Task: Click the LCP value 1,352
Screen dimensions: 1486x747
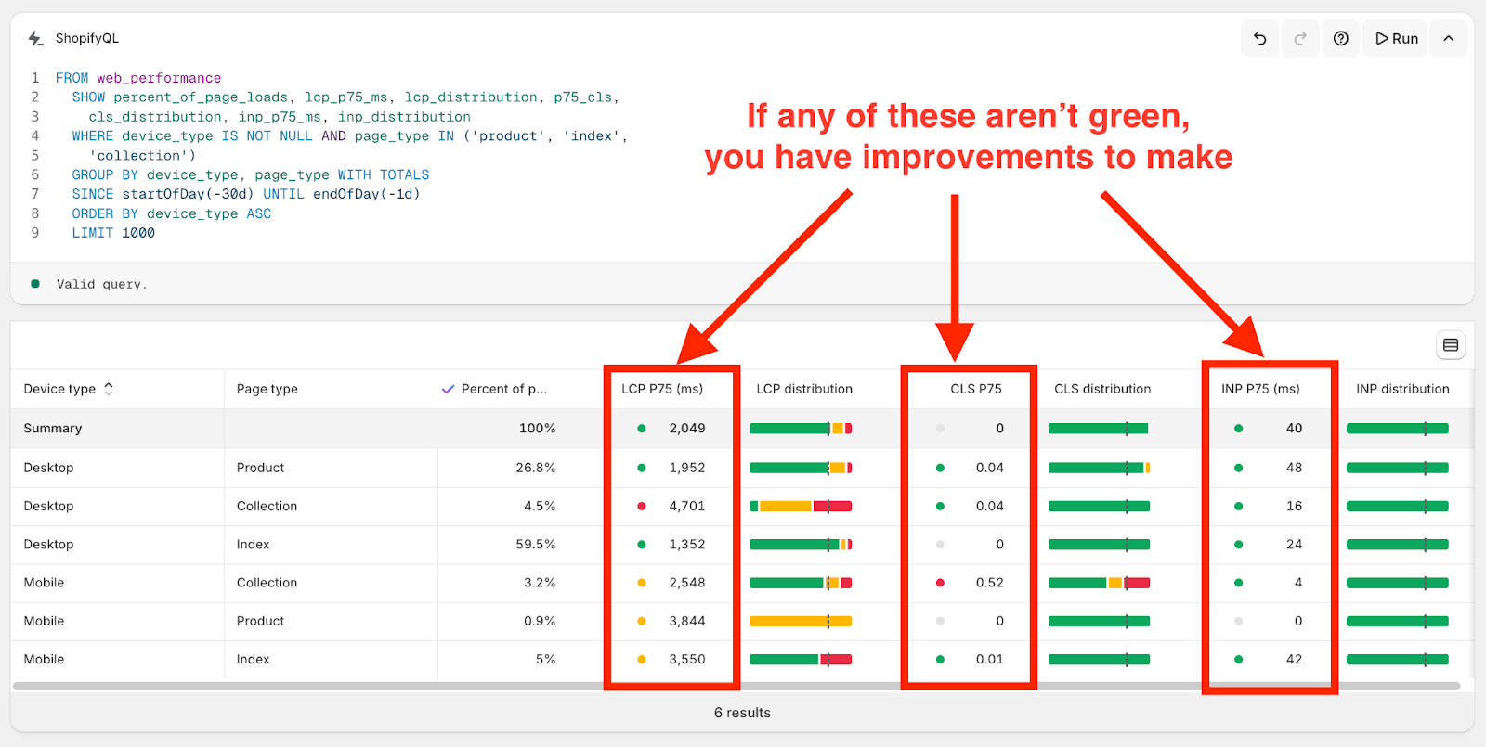Action: [687, 545]
